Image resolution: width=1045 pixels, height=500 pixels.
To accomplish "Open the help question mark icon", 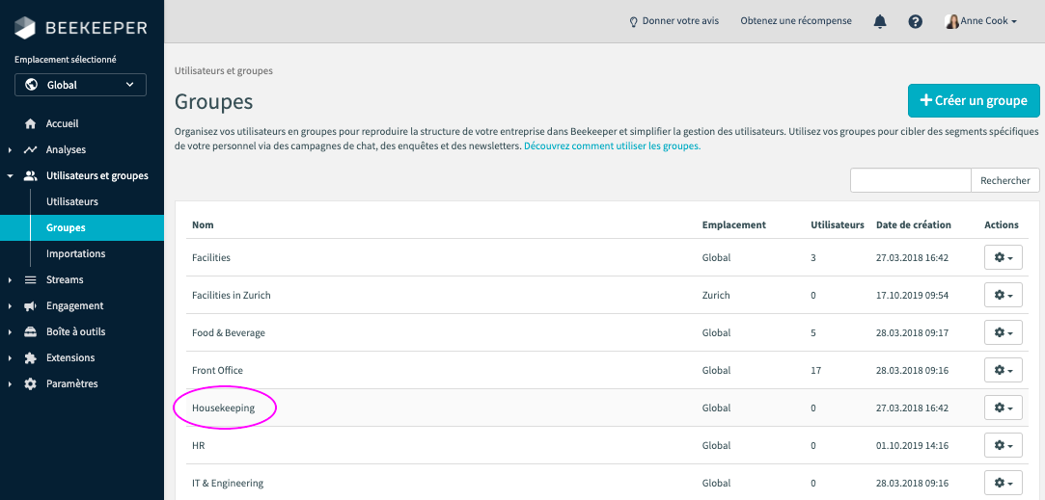I will [x=915, y=21].
